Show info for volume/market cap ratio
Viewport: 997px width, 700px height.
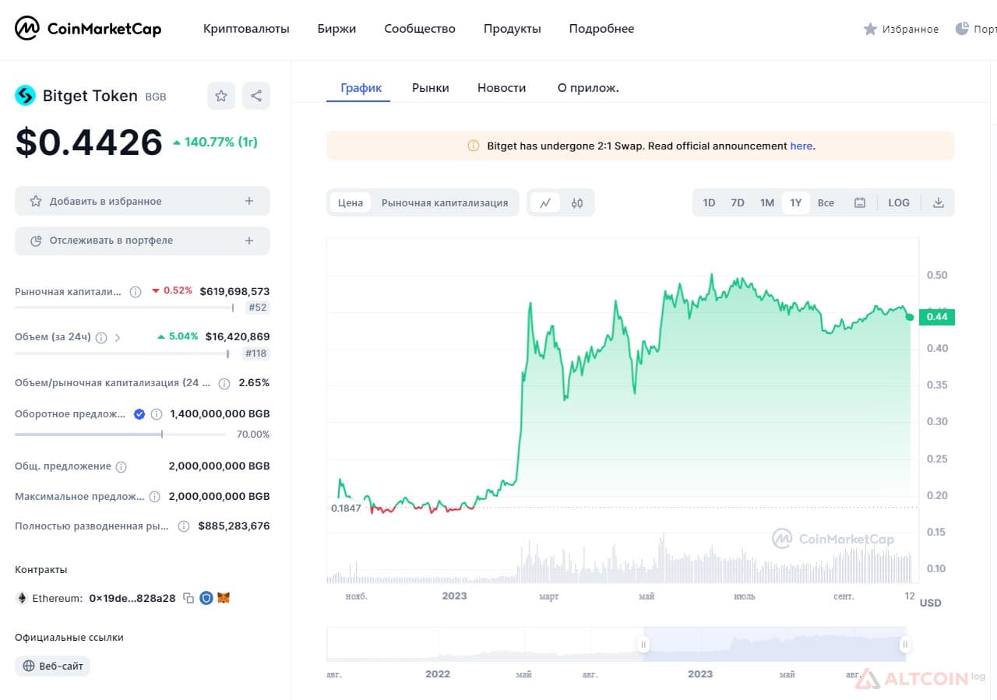(224, 383)
